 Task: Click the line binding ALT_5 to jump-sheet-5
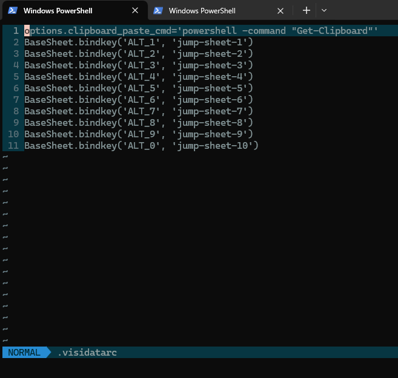[x=139, y=88]
